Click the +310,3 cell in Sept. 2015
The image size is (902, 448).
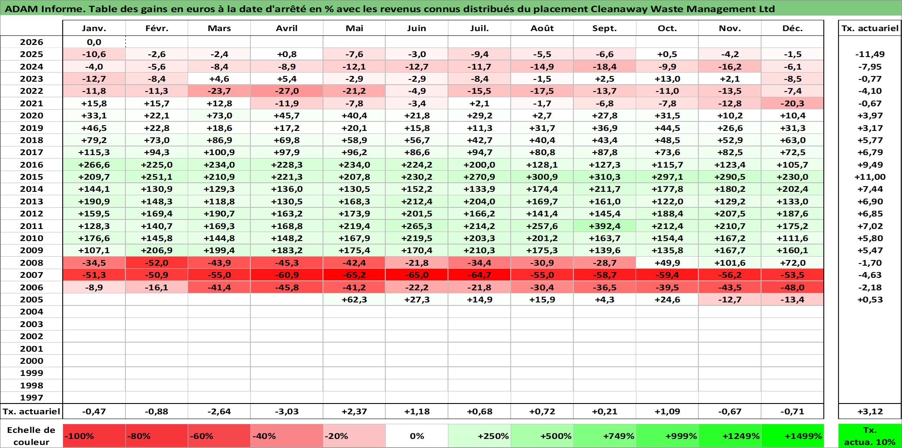pos(605,177)
